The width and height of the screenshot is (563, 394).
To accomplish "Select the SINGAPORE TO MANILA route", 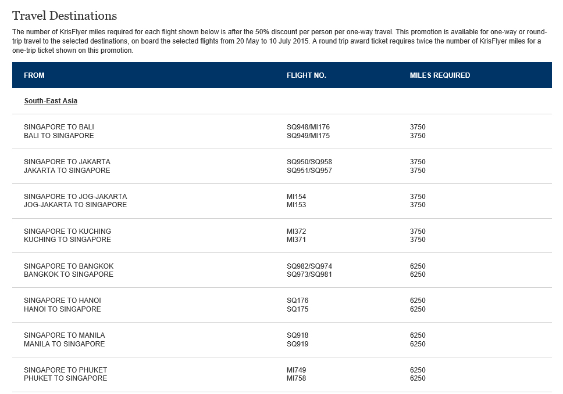I will pyautogui.click(x=65, y=335).
